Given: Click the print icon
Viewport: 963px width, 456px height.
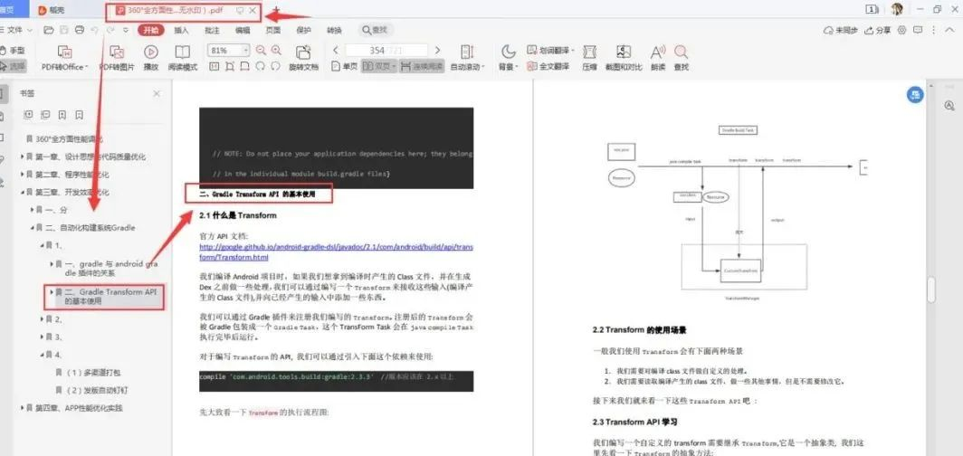Looking at the screenshot, I should (x=80, y=30).
